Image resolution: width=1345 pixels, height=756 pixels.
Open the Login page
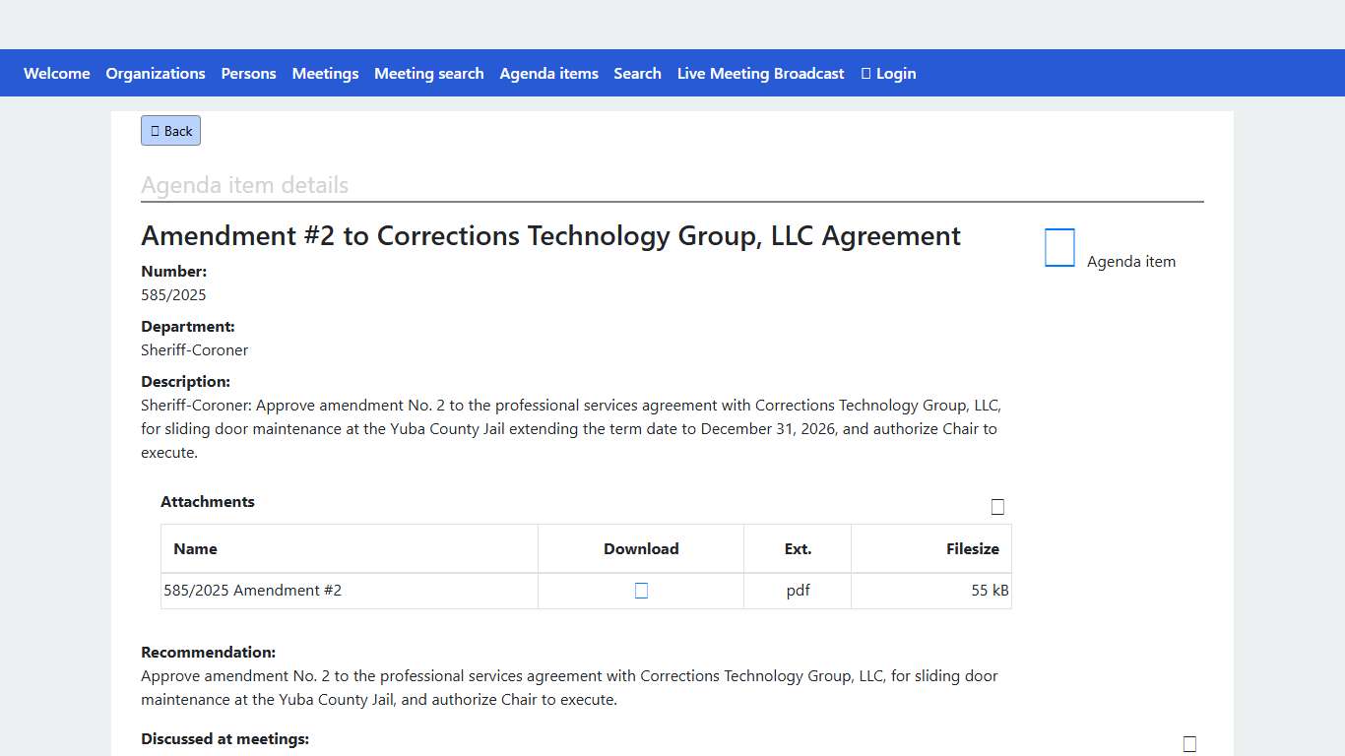(888, 74)
